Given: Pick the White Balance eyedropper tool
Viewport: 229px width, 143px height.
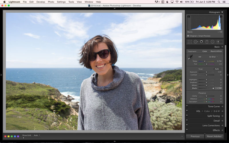Looking at the screenshot, I should coord(190,57).
